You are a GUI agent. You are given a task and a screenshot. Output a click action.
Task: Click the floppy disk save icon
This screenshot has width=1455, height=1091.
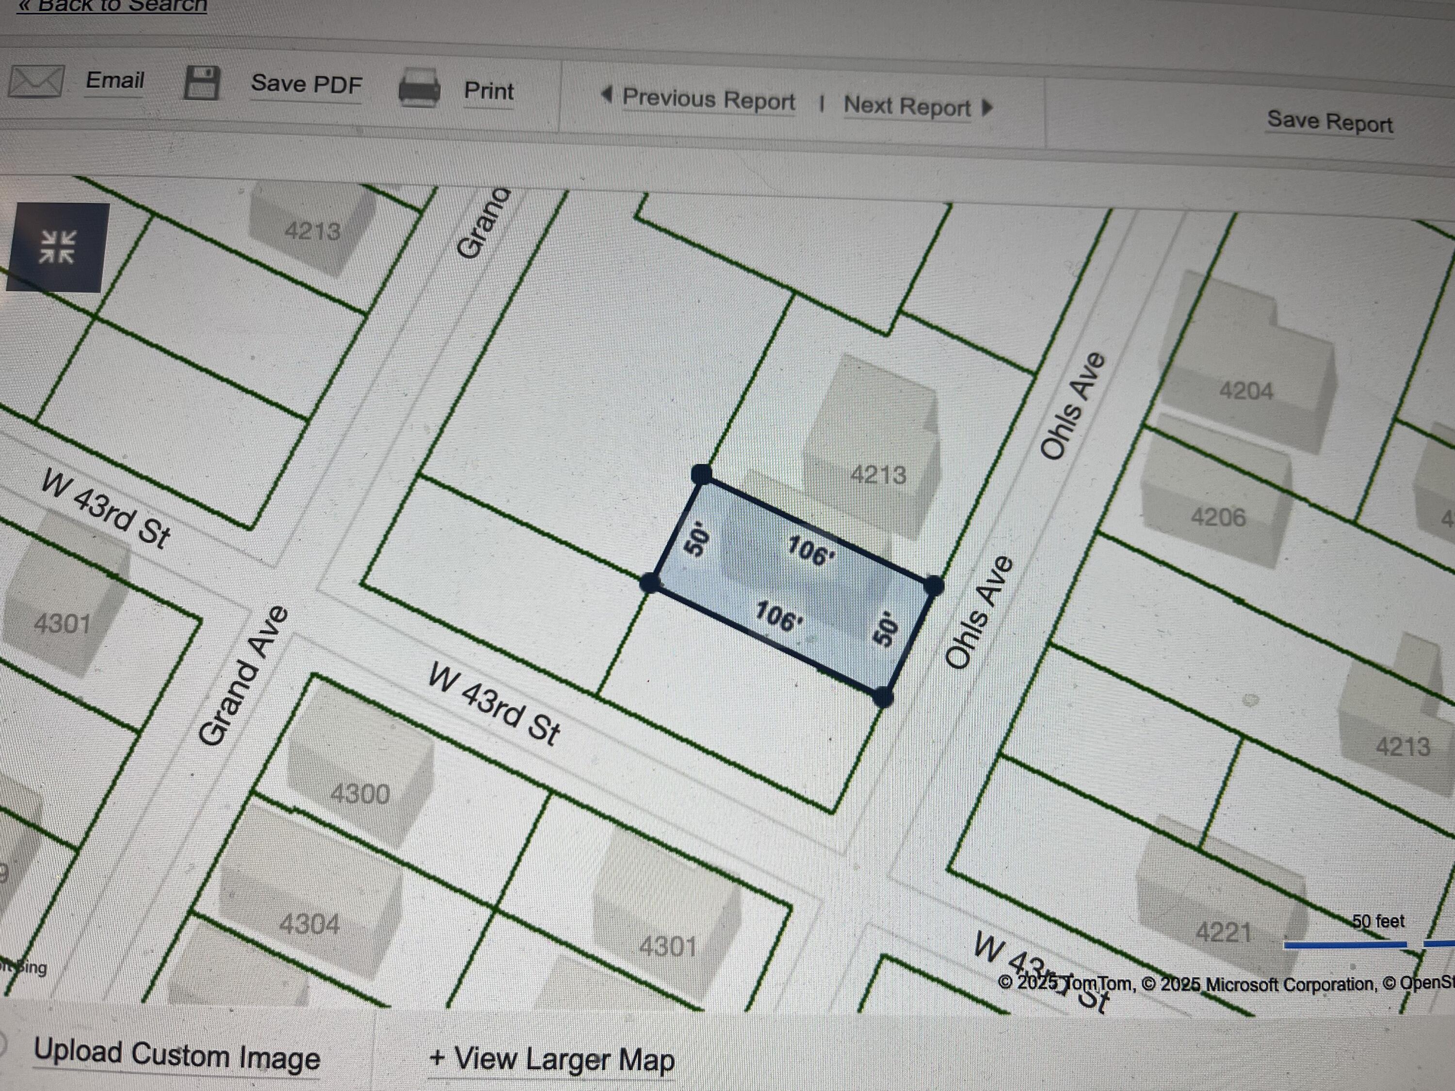[x=201, y=83]
